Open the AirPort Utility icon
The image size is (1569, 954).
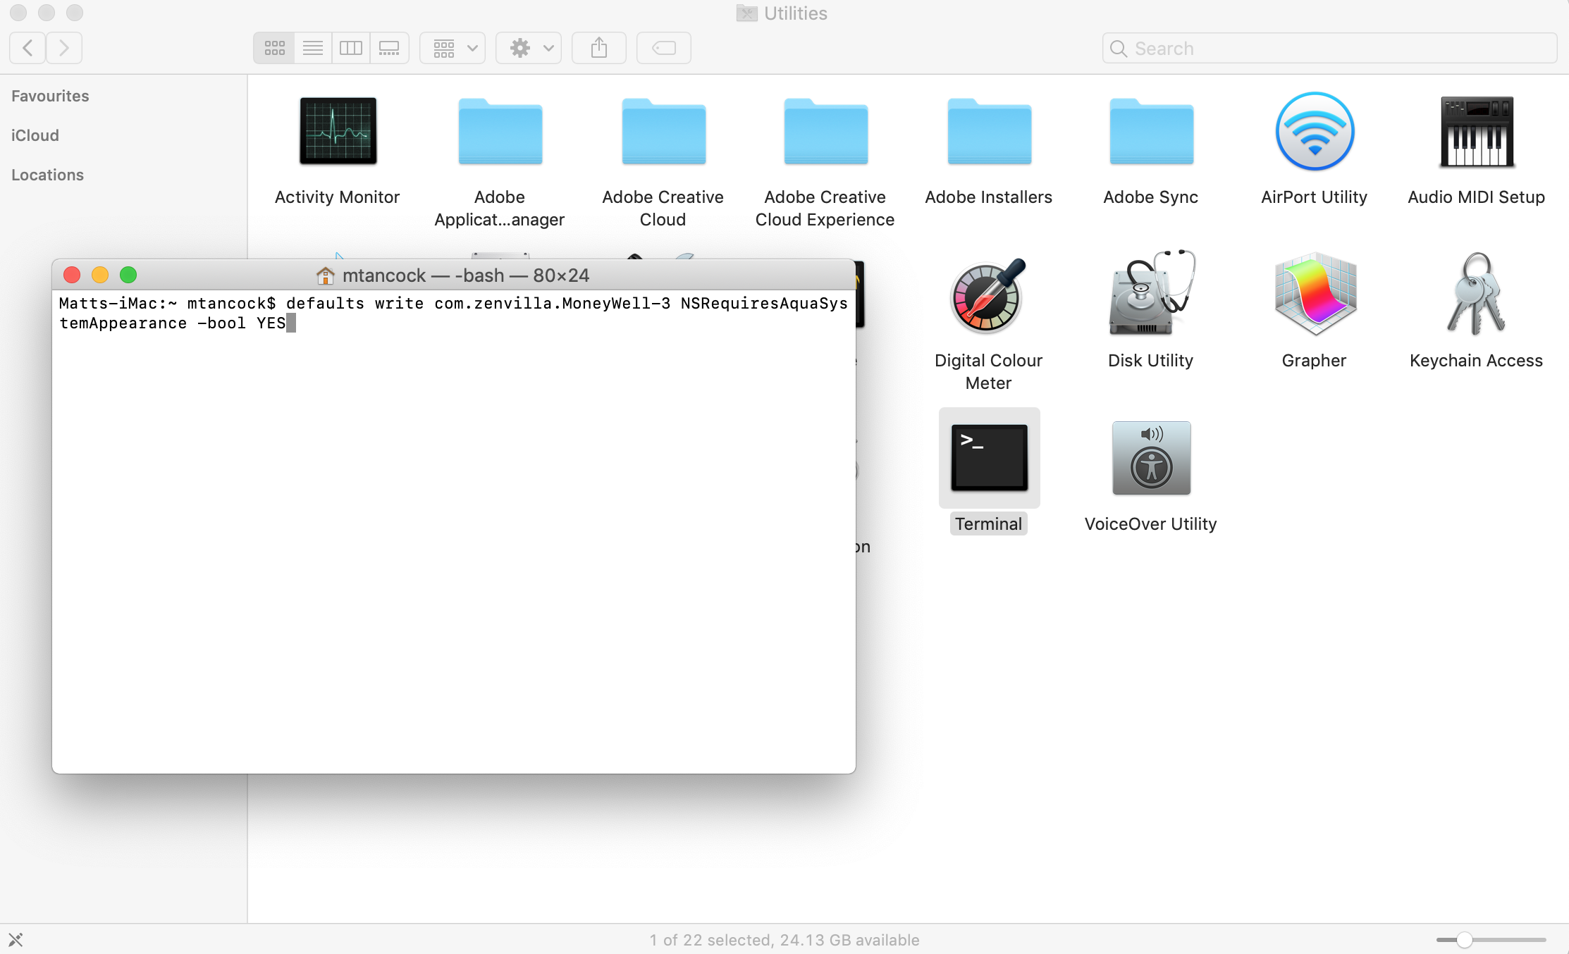point(1315,132)
